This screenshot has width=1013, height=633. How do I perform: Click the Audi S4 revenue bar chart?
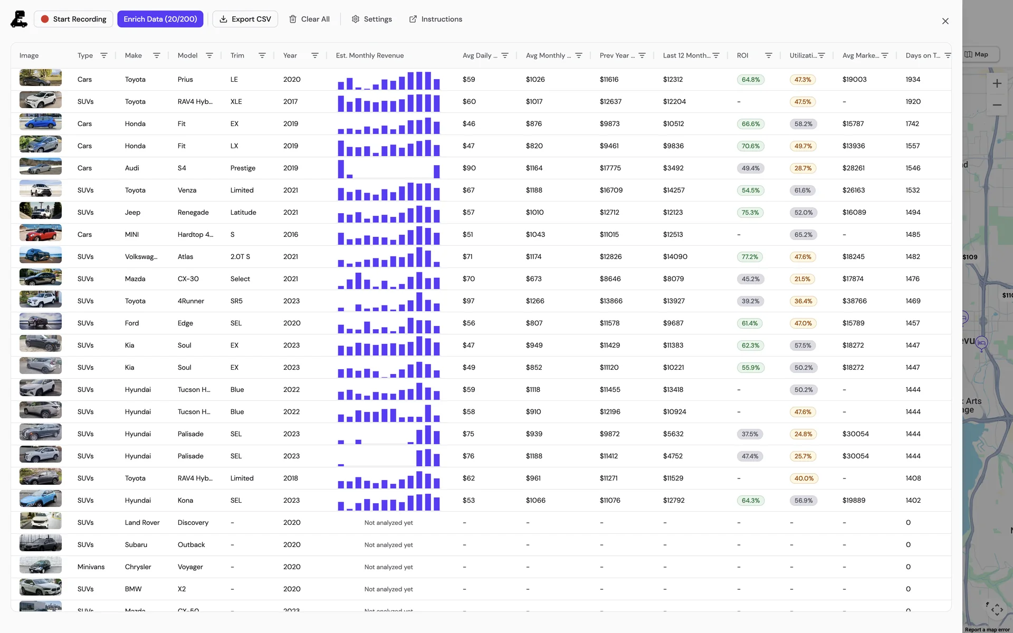point(389,168)
